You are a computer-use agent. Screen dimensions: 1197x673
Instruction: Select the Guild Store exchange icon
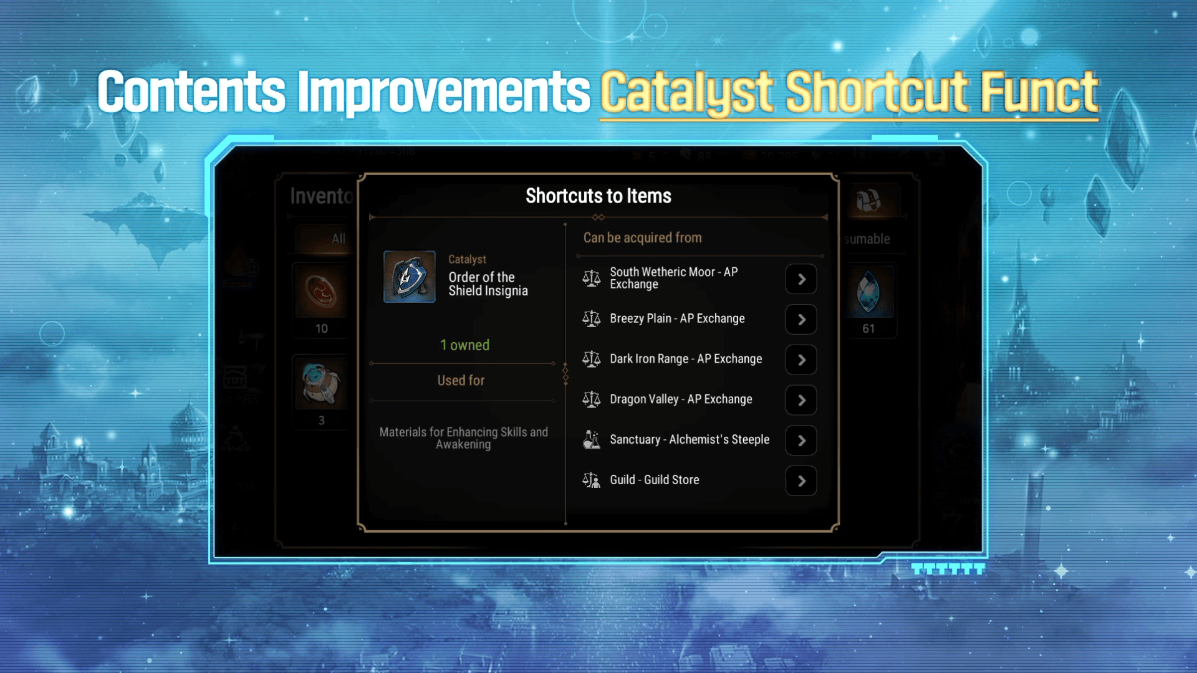click(x=590, y=480)
